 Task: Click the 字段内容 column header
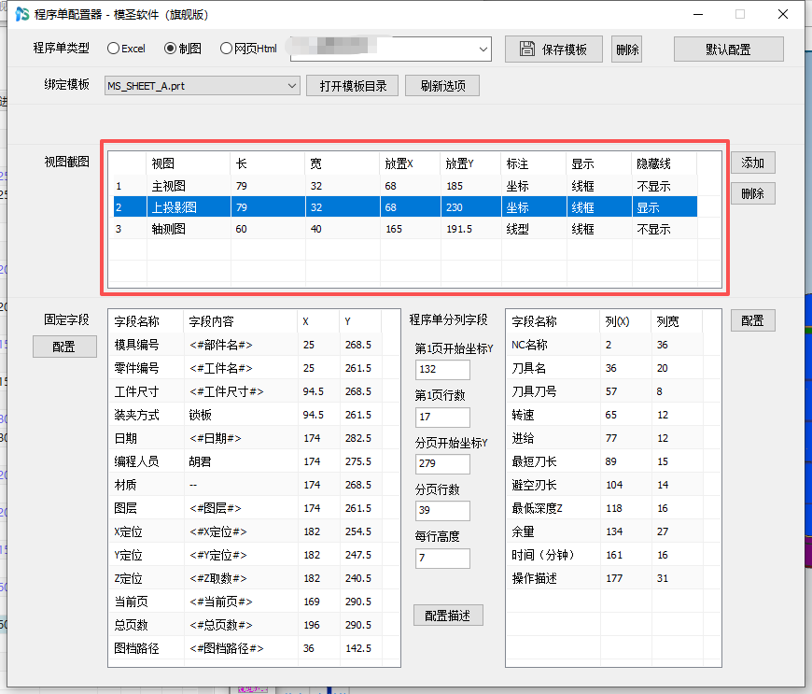[240, 321]
